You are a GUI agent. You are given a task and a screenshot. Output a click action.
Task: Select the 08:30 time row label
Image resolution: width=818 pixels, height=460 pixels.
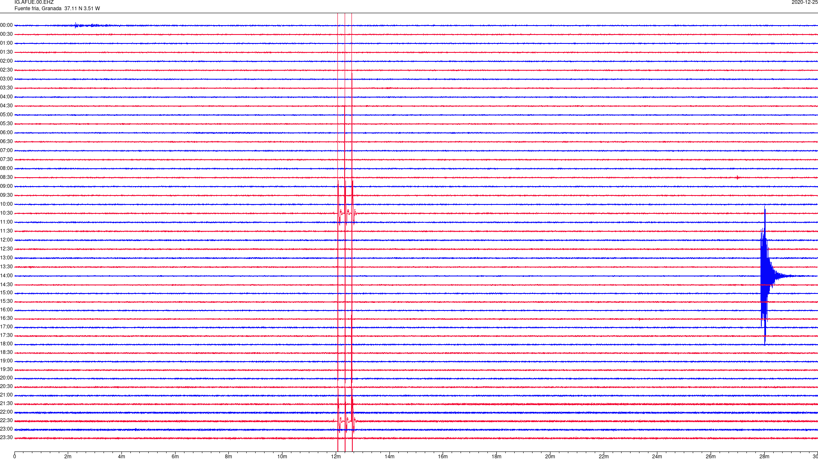point(6,178)
